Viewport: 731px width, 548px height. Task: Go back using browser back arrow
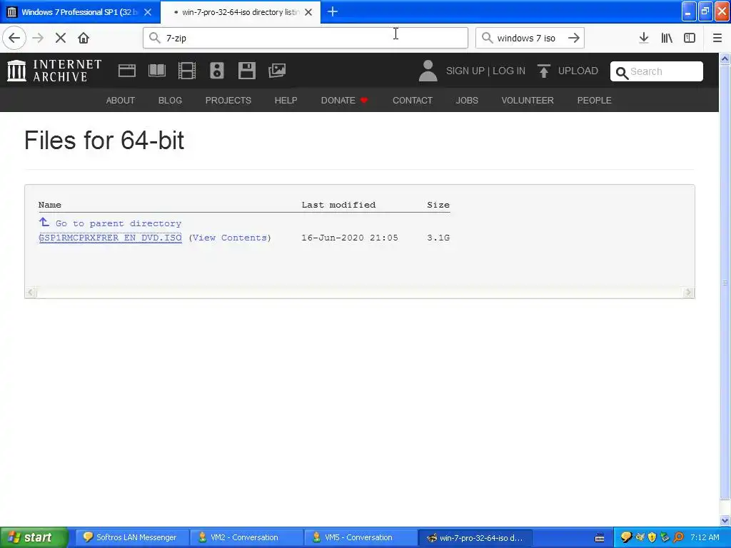[x=14, y=38]
